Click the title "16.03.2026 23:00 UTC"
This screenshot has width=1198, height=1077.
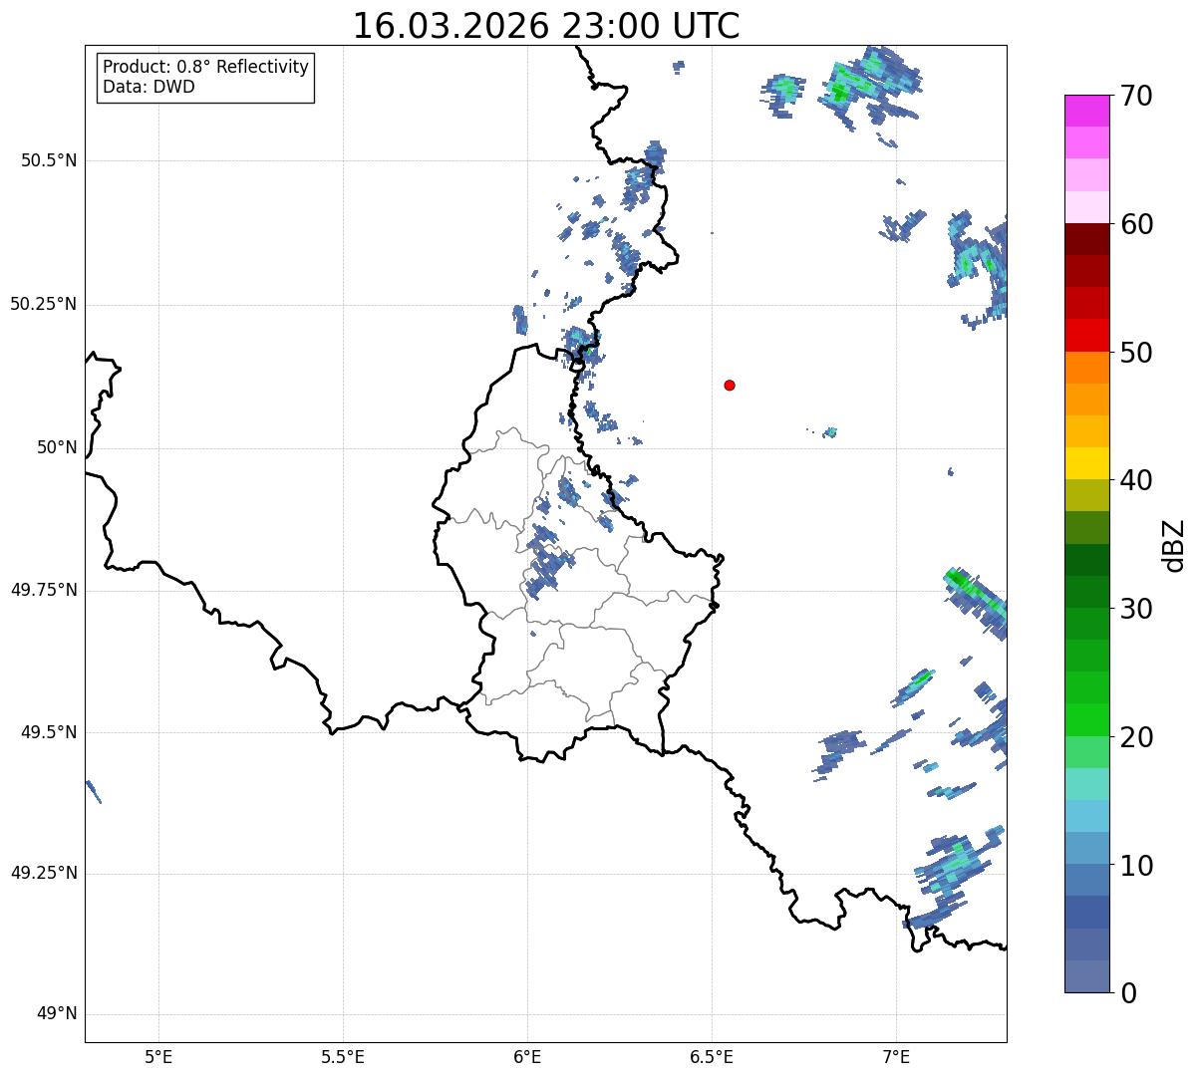tap(546, 25)
